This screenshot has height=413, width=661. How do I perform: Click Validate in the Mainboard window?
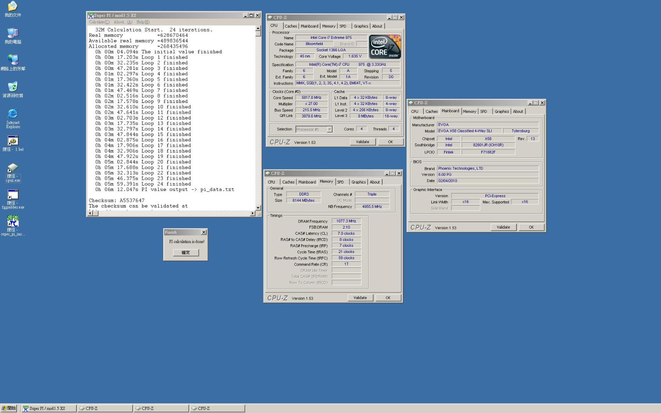pos(503,227)
